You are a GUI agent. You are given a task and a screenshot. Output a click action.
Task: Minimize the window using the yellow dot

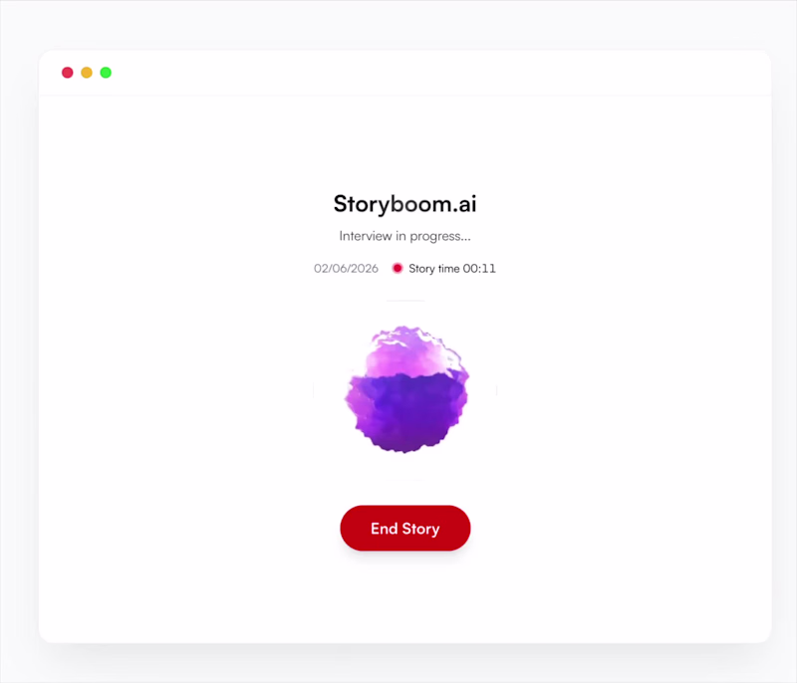87,73
